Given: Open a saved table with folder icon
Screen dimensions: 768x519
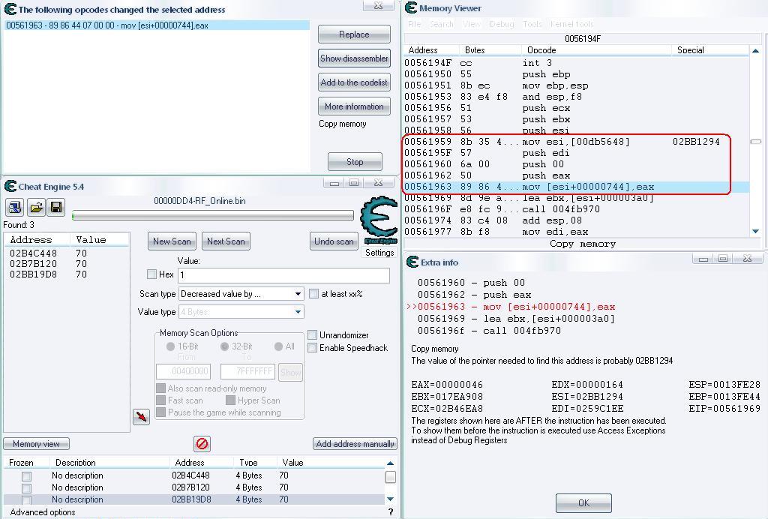Looking at the screenshot, I should click(x=36, y=207).
